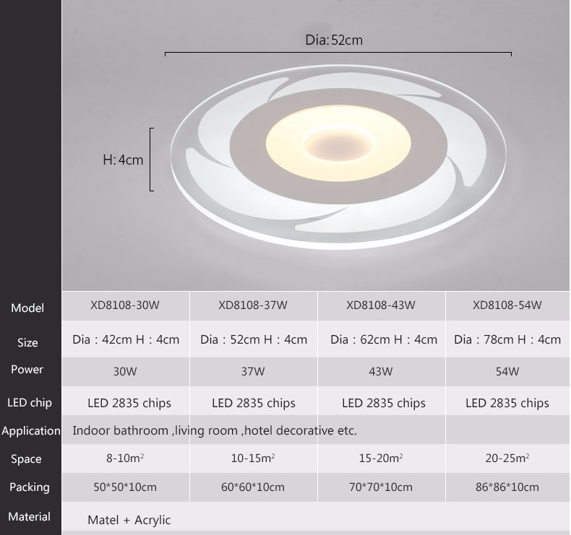
Task: Click the size cell 'Dia : 42cm H : 4cm'
Action: pos(126,339)
